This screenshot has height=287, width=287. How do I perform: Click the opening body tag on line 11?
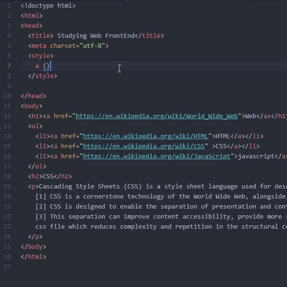pyautogui.click(x=32, y=106)
